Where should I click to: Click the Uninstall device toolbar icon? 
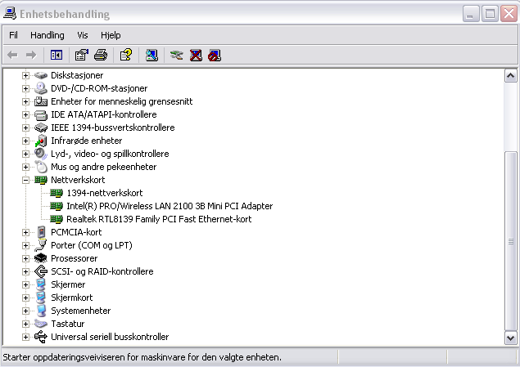[196, 55]
